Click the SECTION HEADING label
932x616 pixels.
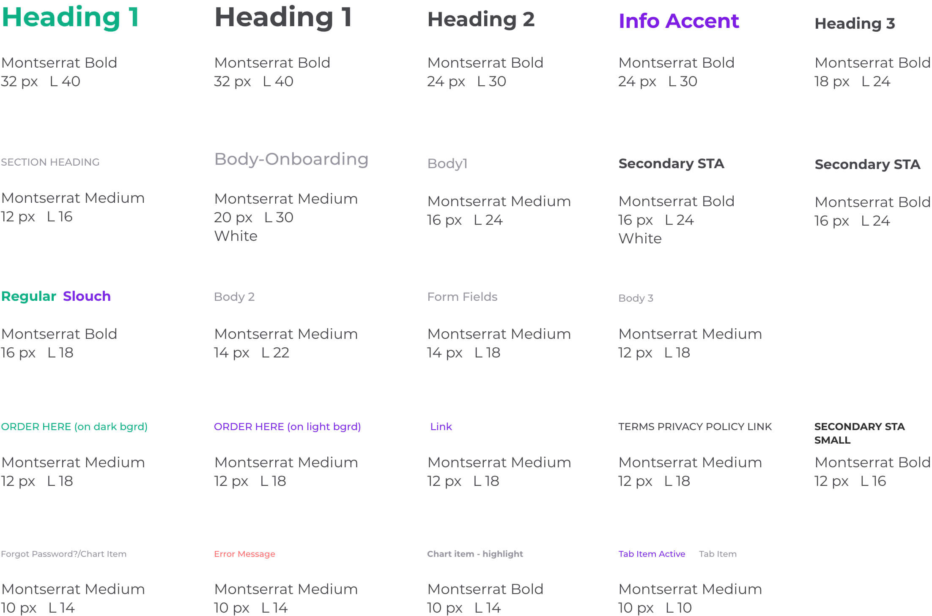coord(50,162)
